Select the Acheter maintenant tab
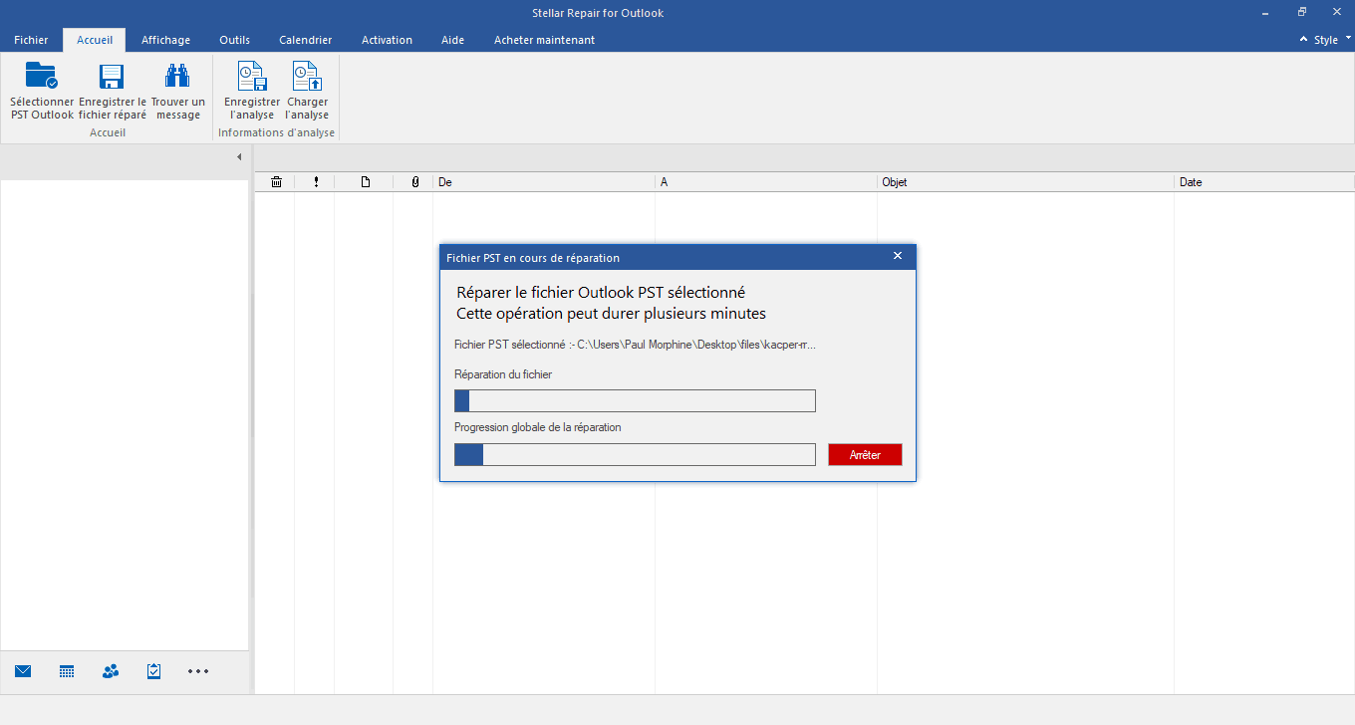Viewport: 1355px width, 725px height. 544,40
